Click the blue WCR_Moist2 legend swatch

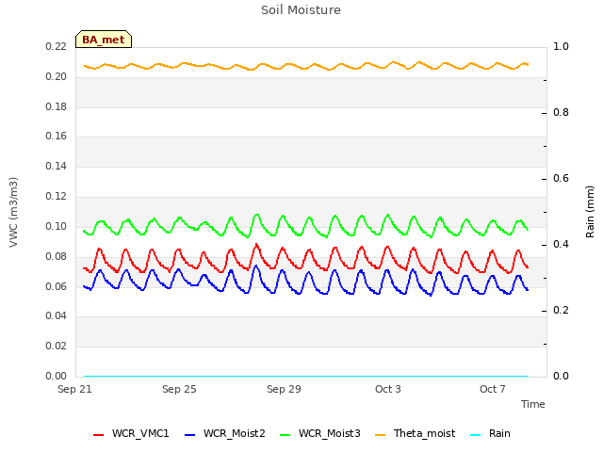[x=190, y=435]
